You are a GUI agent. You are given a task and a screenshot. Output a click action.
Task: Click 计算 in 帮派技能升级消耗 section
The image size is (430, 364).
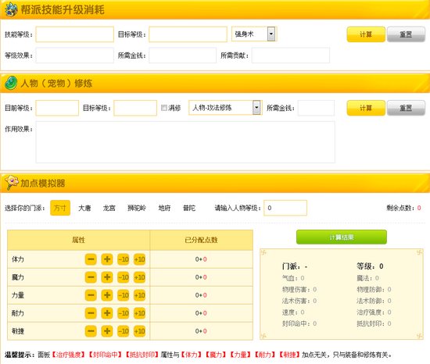(366, 34)
